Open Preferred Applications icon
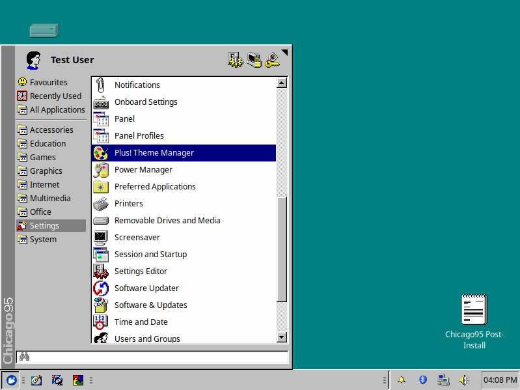Screen dimensions: 520x390 (x=100, y=187)
